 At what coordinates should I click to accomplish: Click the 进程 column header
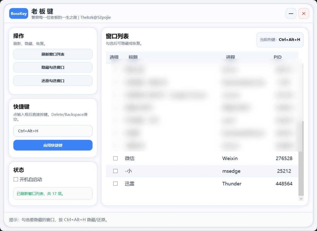tap(230, 57)
